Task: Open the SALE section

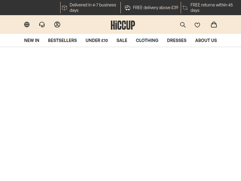Action: point(122,41)
